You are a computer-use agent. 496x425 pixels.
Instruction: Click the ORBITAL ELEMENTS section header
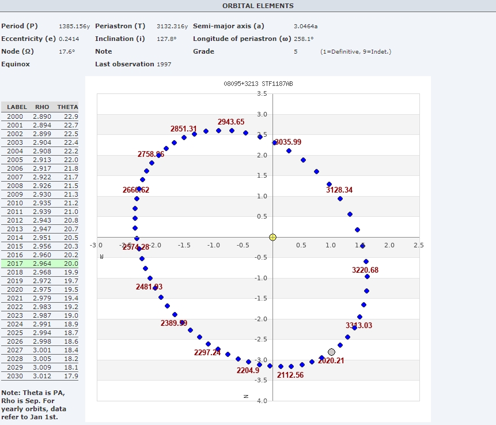(x=258, y=6)
